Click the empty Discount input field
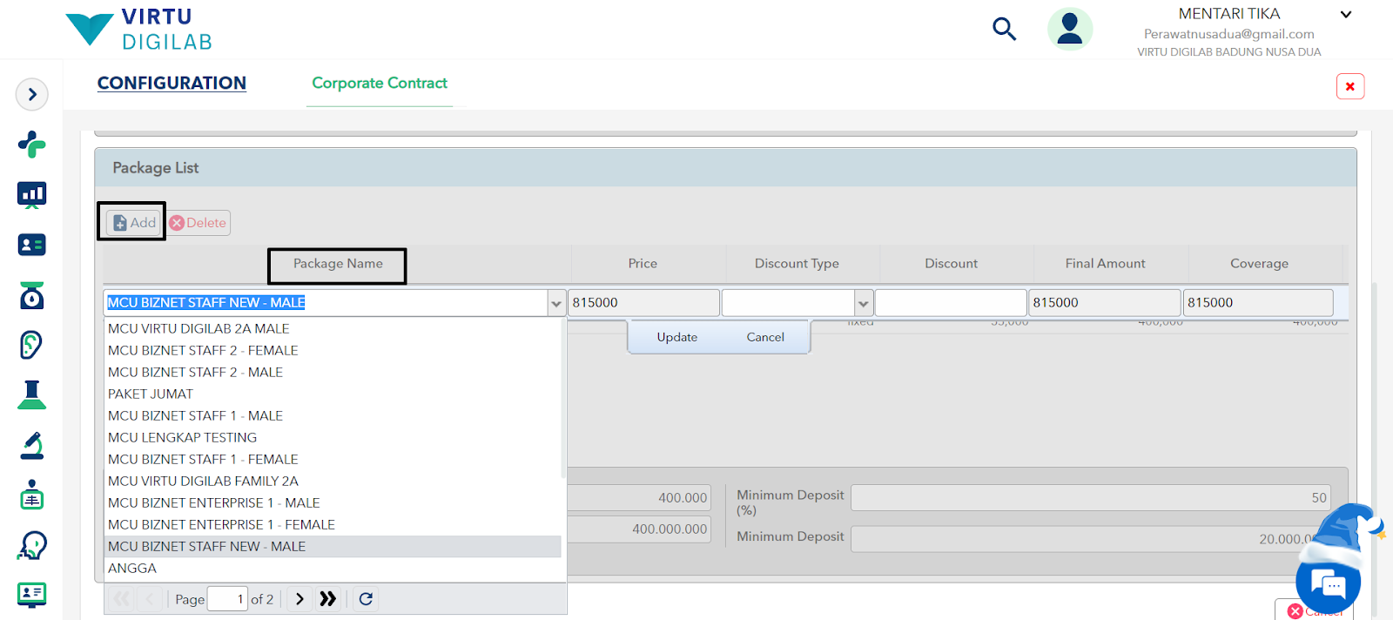 coord(951,302)
